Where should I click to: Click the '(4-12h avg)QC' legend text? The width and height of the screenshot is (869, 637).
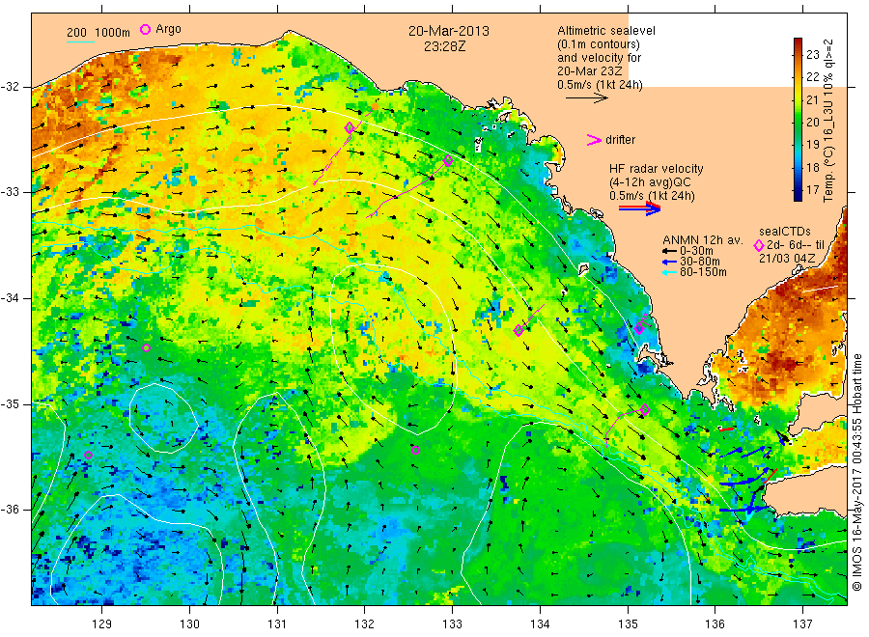point(651,182)
